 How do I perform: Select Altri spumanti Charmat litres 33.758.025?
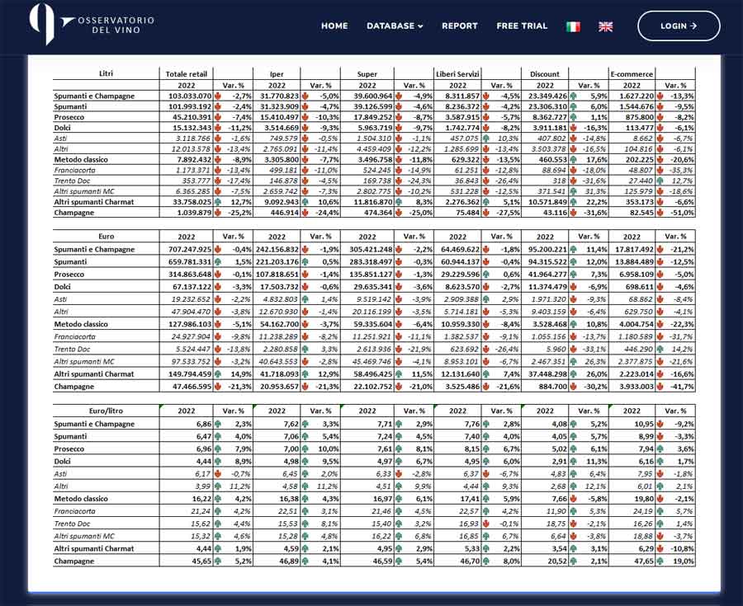coord(192,201)
